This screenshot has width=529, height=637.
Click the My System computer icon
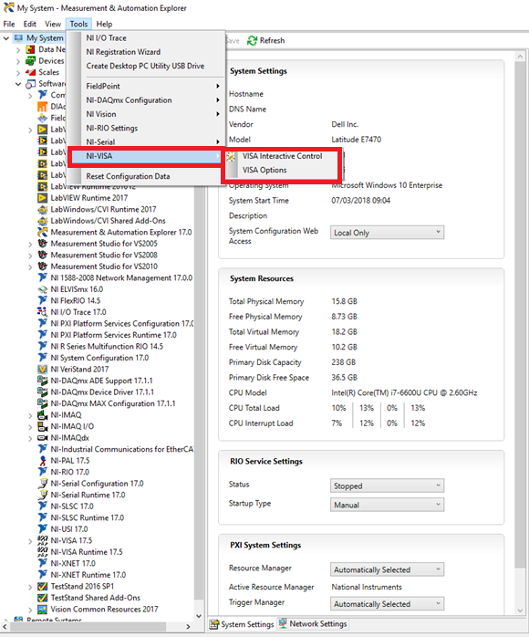click(x=18, y=37)
